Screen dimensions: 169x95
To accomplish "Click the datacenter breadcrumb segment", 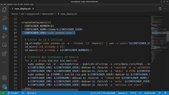I will pyautogui.click(x=48, y=14).
